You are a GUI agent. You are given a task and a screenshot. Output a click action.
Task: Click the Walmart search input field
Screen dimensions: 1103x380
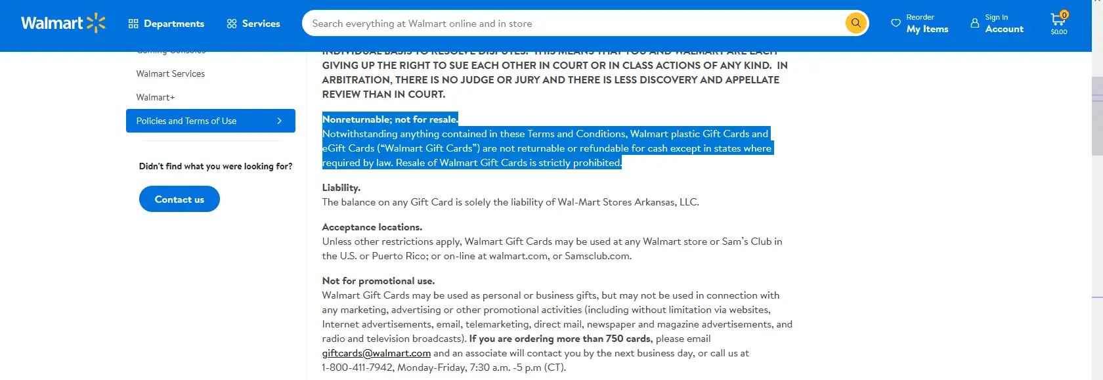[x=571, y=24]
